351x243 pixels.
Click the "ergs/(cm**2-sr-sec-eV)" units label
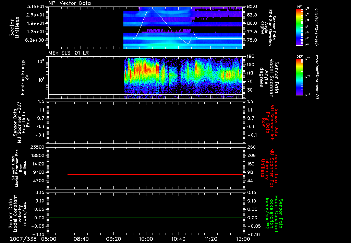pyautogui.click(x=318, y=77)
